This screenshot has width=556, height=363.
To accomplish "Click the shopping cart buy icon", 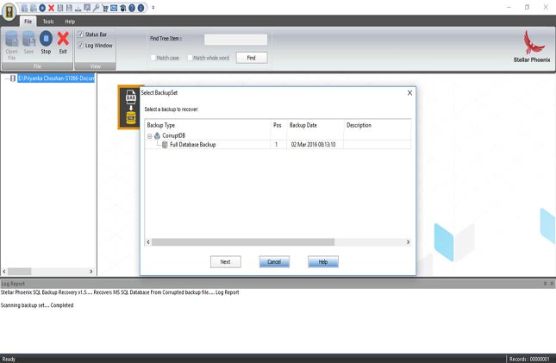I will [x=105, y=8].
